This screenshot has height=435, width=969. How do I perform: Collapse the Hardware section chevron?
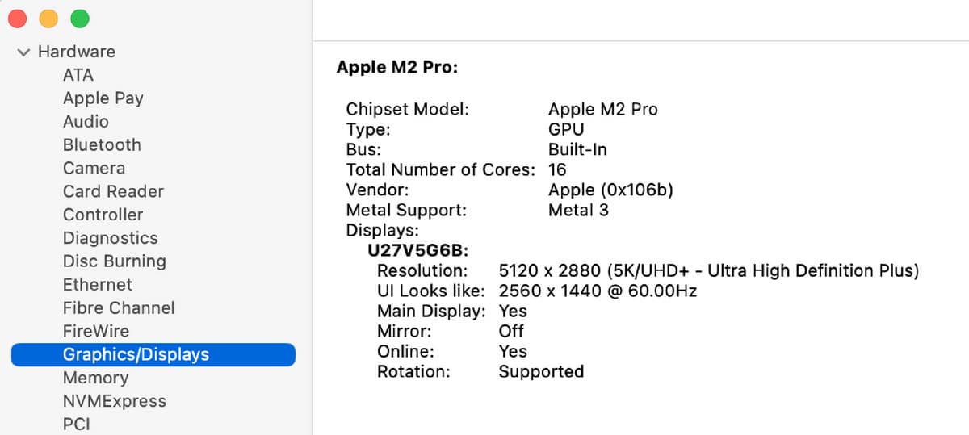point(23,52)
